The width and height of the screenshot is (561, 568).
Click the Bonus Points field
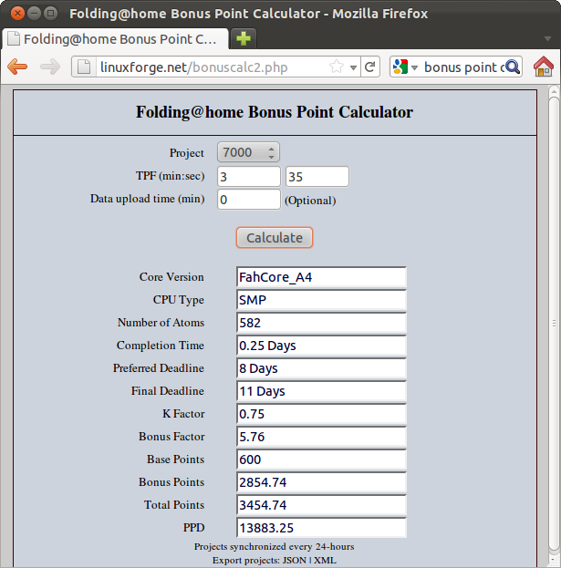(321, 482)
